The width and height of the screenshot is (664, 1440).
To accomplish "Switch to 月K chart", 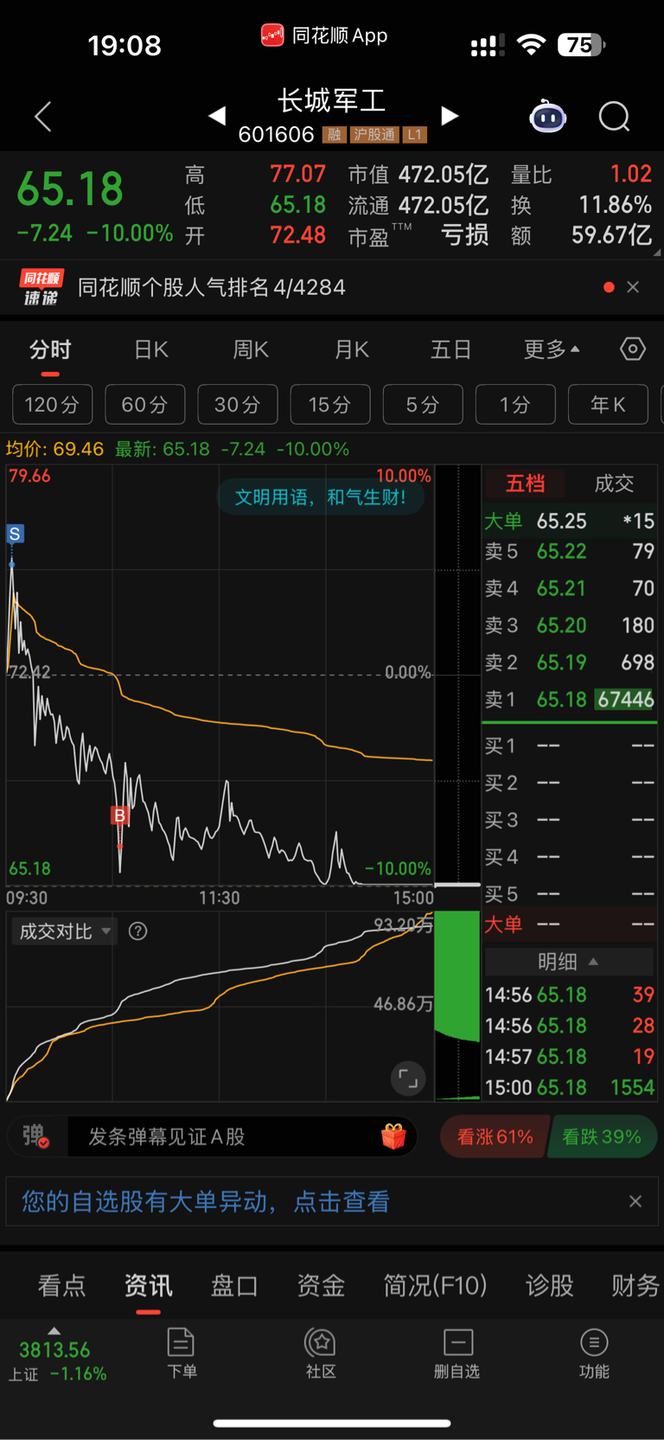I will point(352,349).
